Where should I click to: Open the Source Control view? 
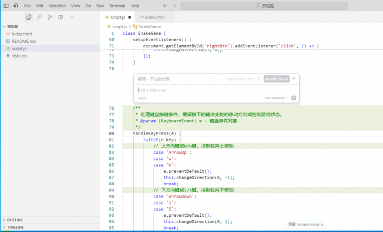click(x=50, y=17)
